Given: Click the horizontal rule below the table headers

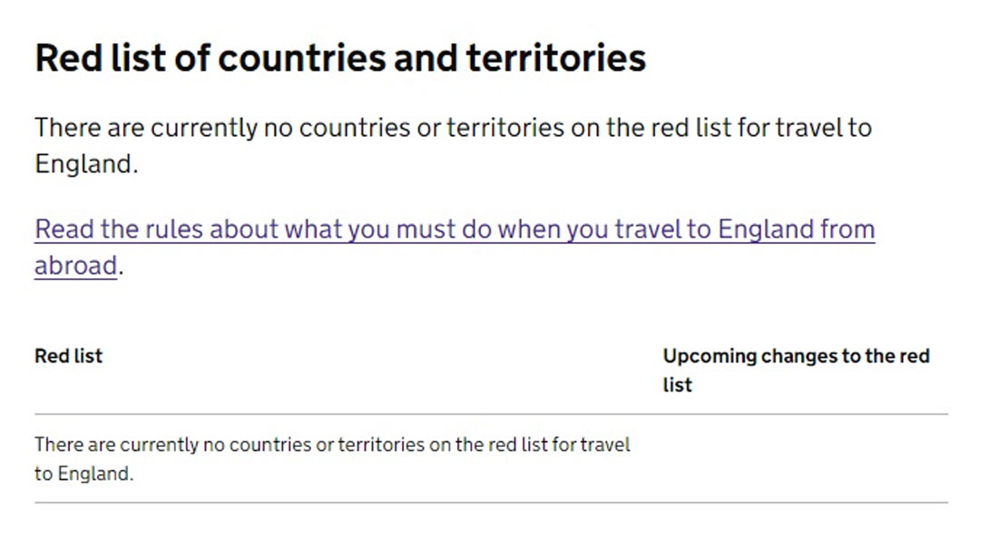Looking at the screenshot, I should (x=491, y=414).
